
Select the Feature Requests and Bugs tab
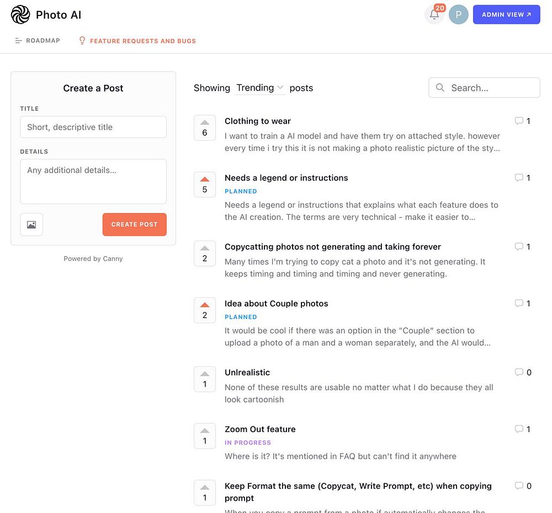tap(137, 41)
